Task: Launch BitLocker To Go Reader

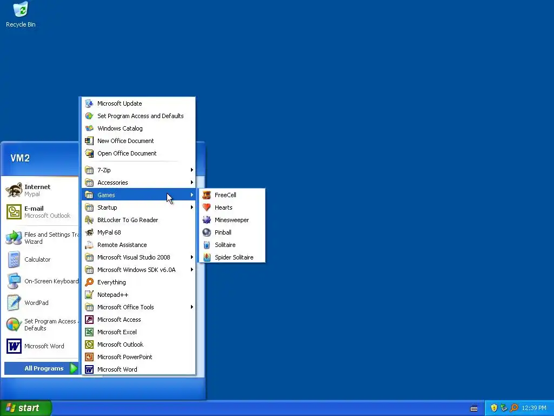Action: point(138,220)
